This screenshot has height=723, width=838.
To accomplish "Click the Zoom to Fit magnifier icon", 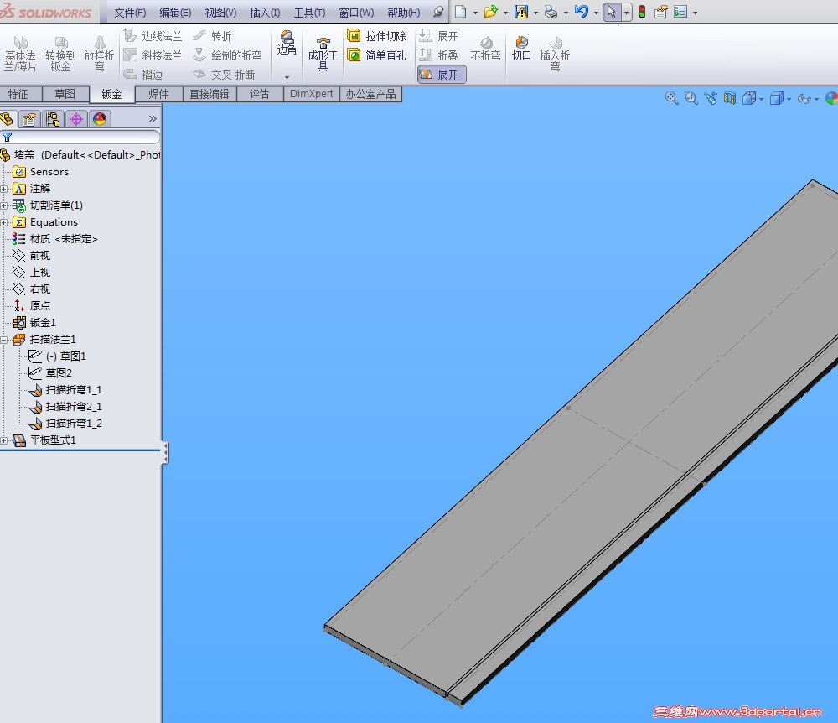I will point(671,98).
